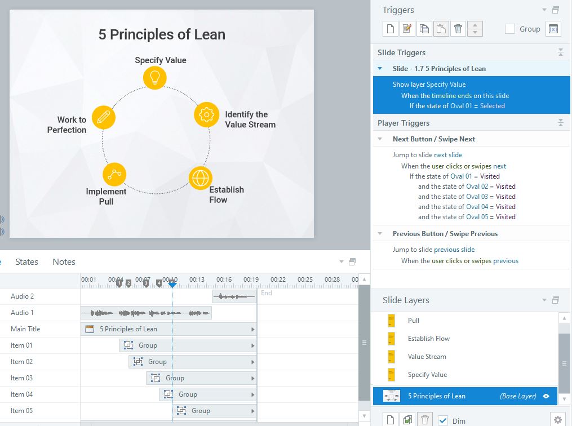Delete the selected trigger

[458, 29]
